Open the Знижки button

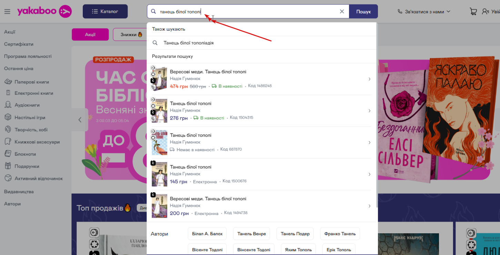point(131,34)
